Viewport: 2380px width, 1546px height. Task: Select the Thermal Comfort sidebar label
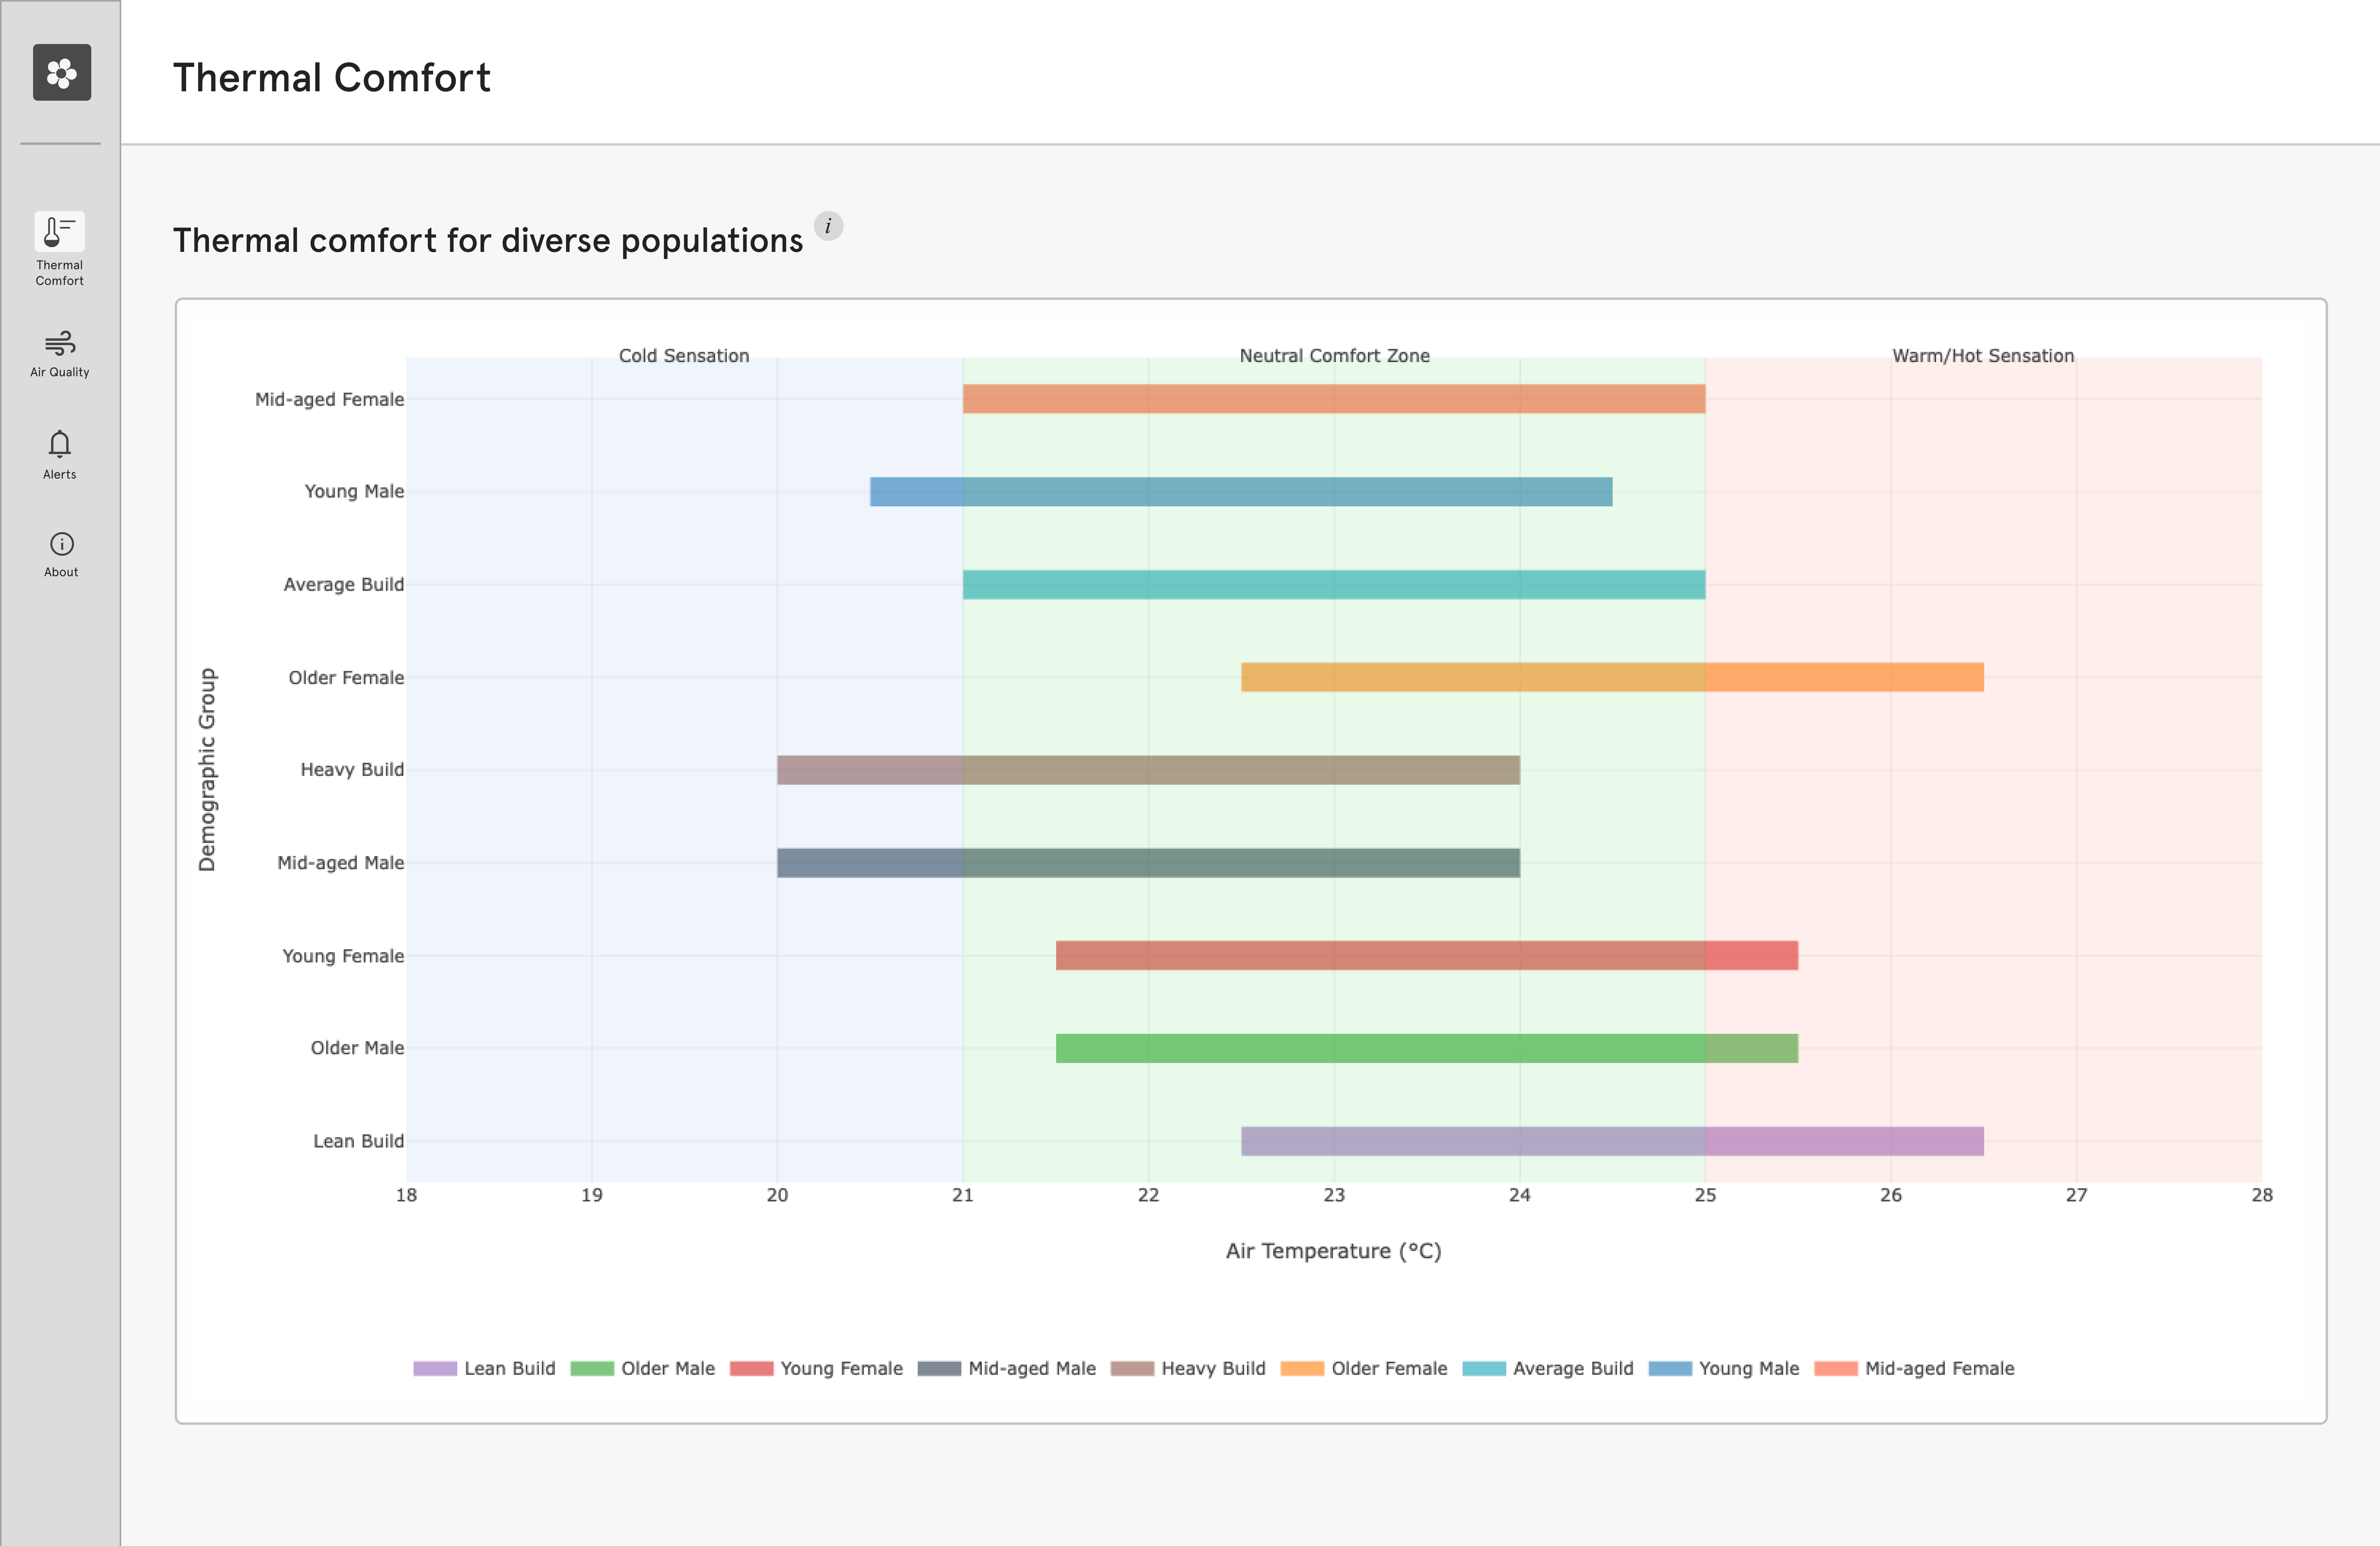(x=60, y=273)
